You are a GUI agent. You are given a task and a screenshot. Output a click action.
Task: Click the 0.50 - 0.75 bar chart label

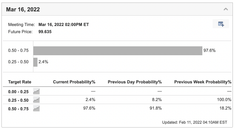point(18,51)
